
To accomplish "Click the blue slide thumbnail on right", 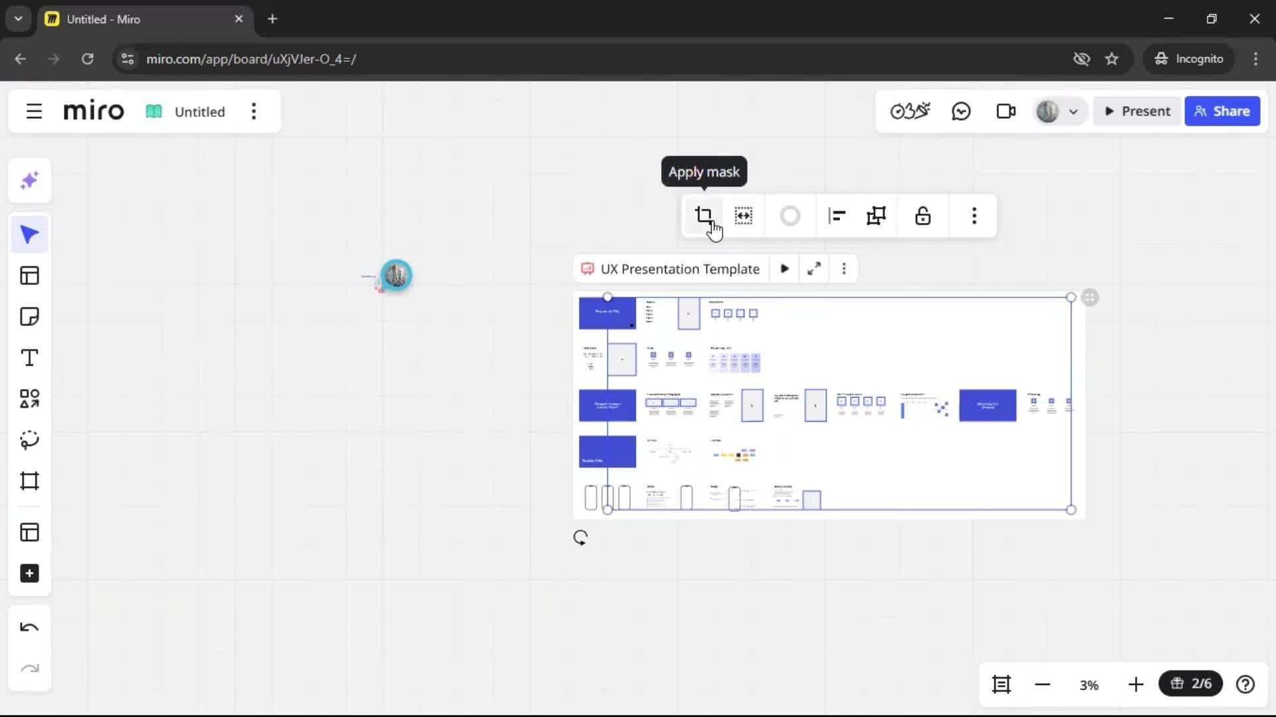I will pos(988,405).
